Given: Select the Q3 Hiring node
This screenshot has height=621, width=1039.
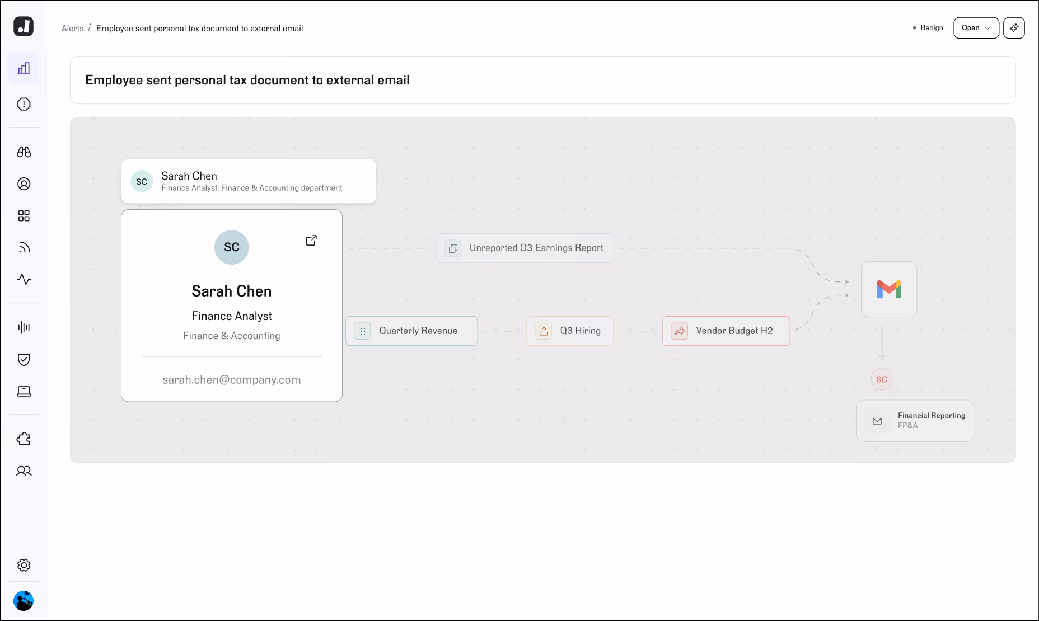Looking at the screenshot, I should coord(569,331).
